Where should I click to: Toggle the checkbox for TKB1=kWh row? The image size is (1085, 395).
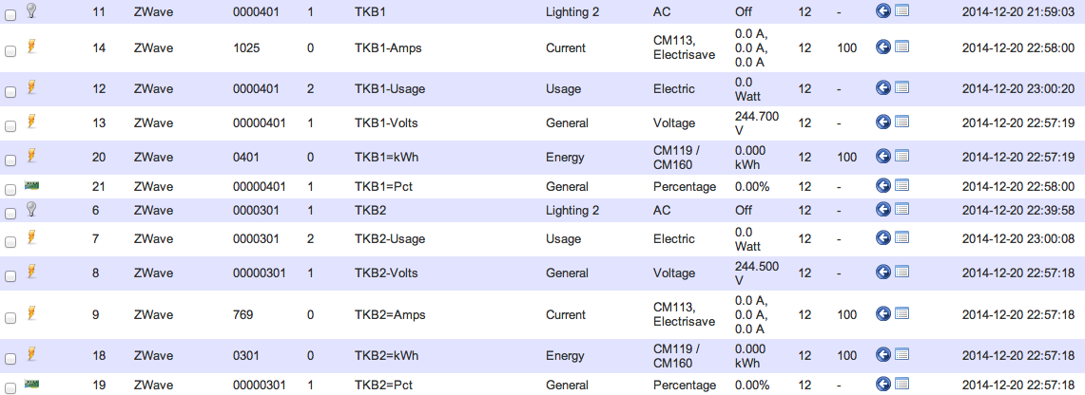(x=10, y=160)
